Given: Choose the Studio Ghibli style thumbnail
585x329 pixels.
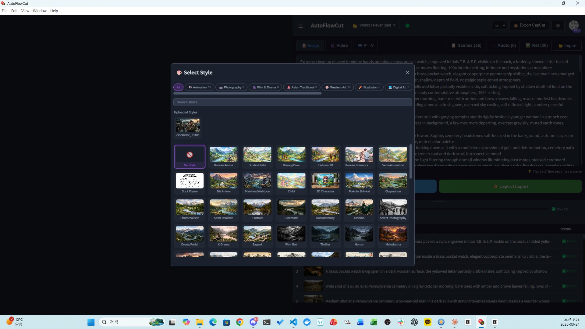Looking at the screenshot, I should [257, 157].
